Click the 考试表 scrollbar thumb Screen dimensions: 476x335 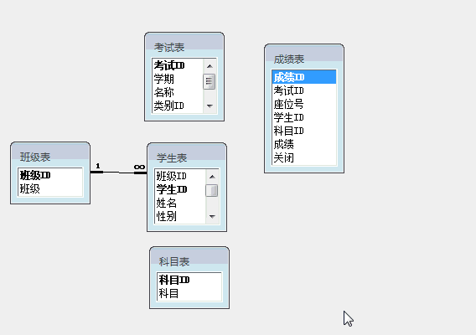click(210, 81)
